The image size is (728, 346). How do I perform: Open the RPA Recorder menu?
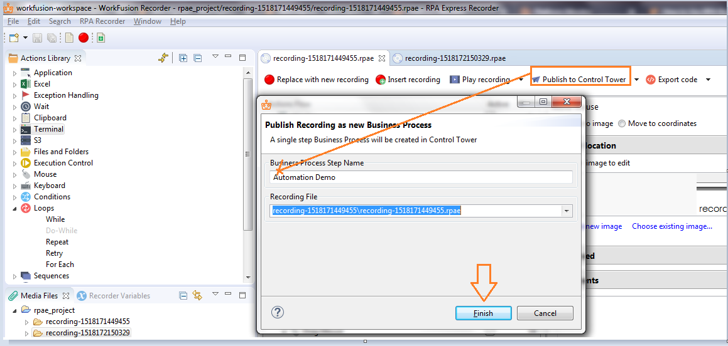pyautogui.click(x=102, y=21)
